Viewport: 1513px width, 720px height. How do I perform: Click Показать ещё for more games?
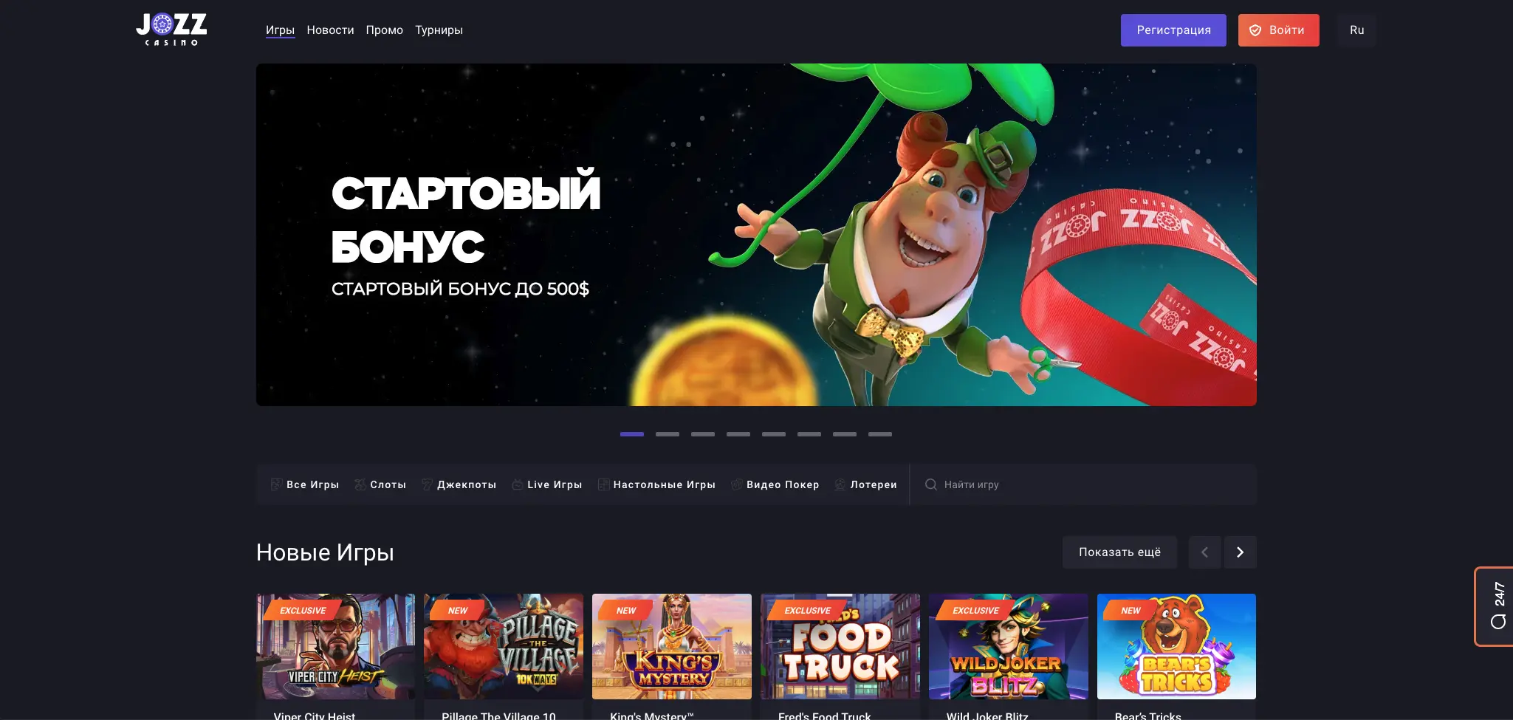click(1119, 552)
